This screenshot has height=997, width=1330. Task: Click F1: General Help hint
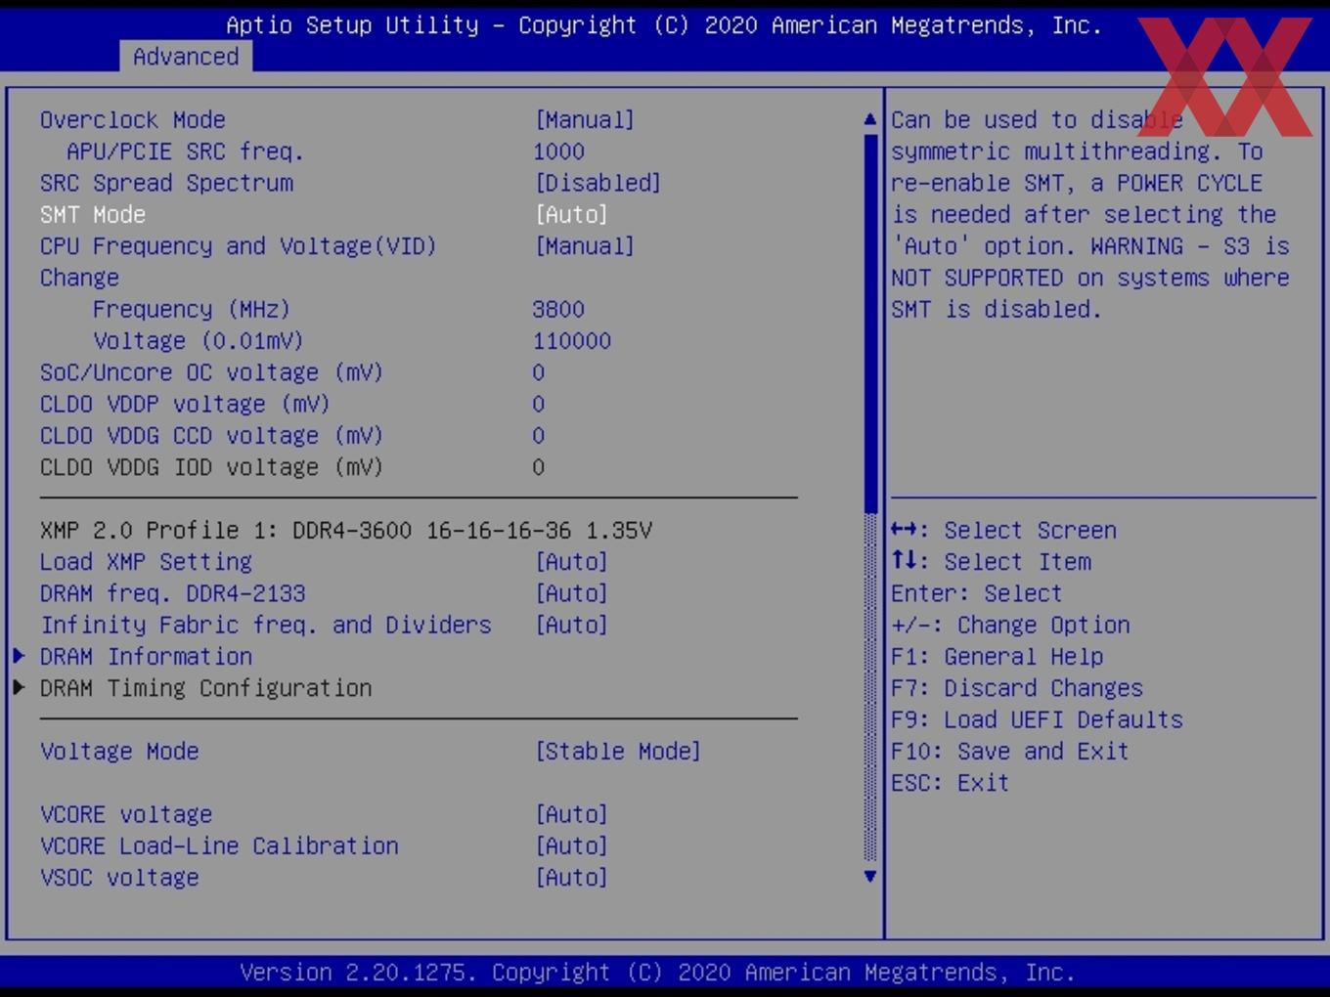pos(997,657)
